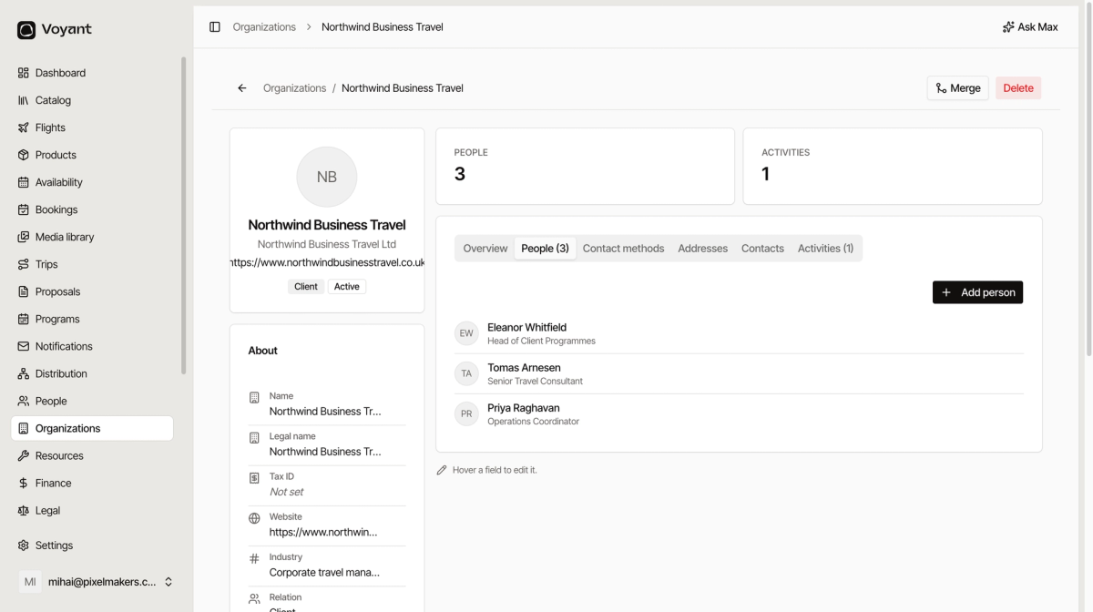Open the Addresses tab
Screen dimensions: 1093x612
tap(702, 249)
